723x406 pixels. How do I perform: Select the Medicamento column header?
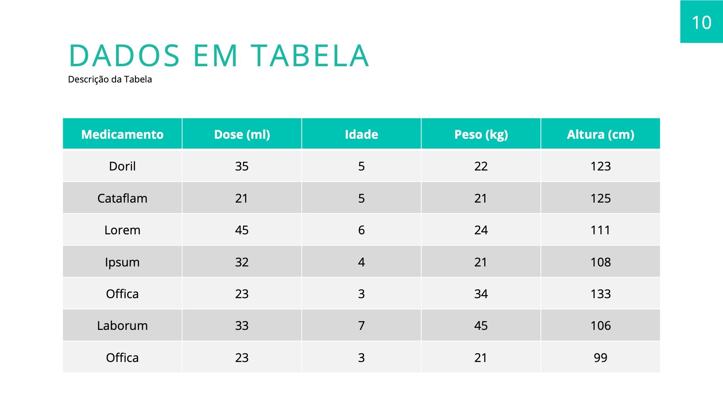click(x=122, y=134)
